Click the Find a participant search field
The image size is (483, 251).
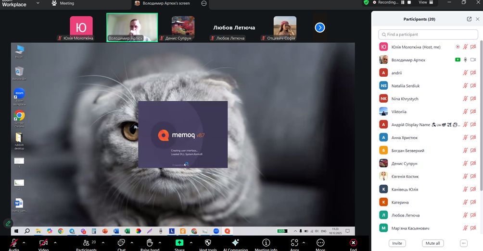(x=428, y=35)
